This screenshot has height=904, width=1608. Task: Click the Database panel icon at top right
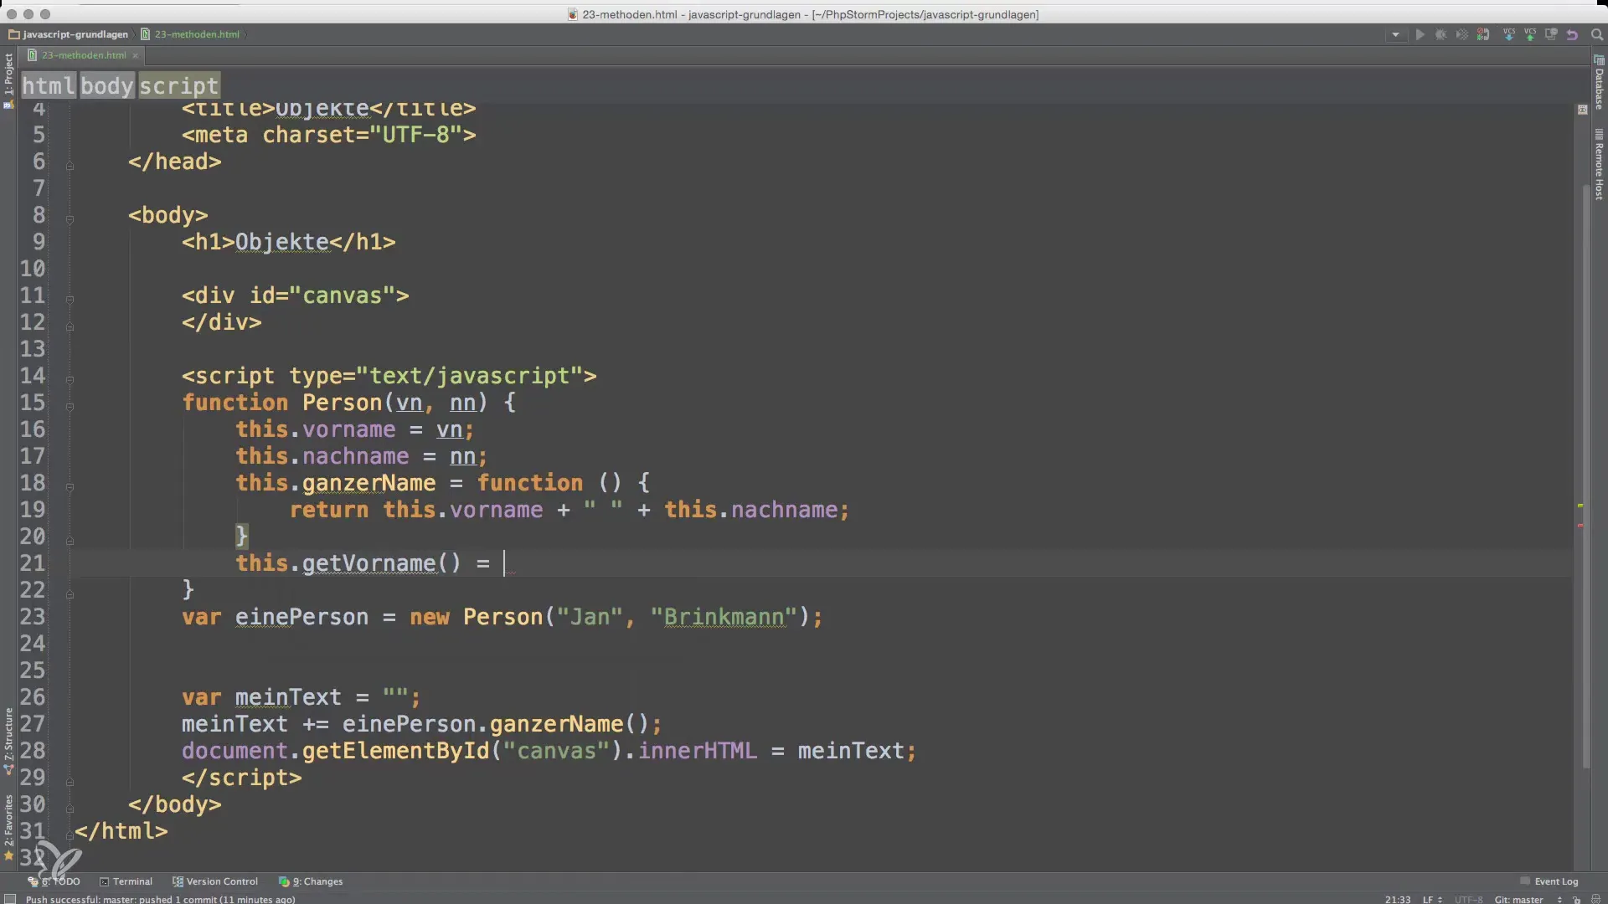click(x=1599, y=59)
